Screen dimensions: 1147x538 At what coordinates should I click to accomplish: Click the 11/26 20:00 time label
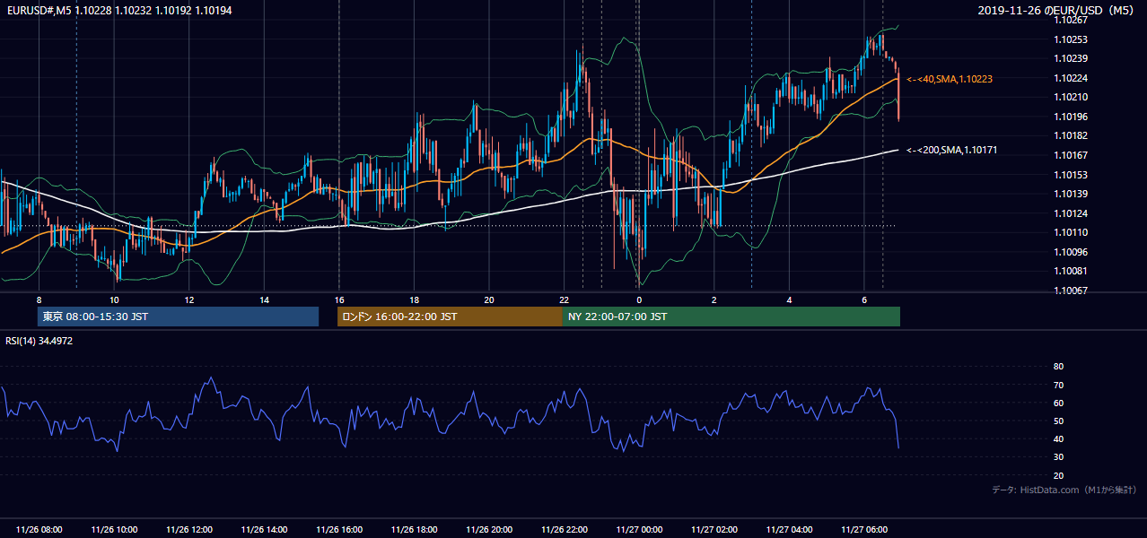[489, 530]
